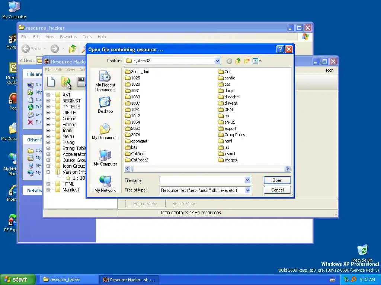Select the config folder
Image resolution: width=381 pixels, height=285 pixels.
pyautogui.click(x=227, y=78)
